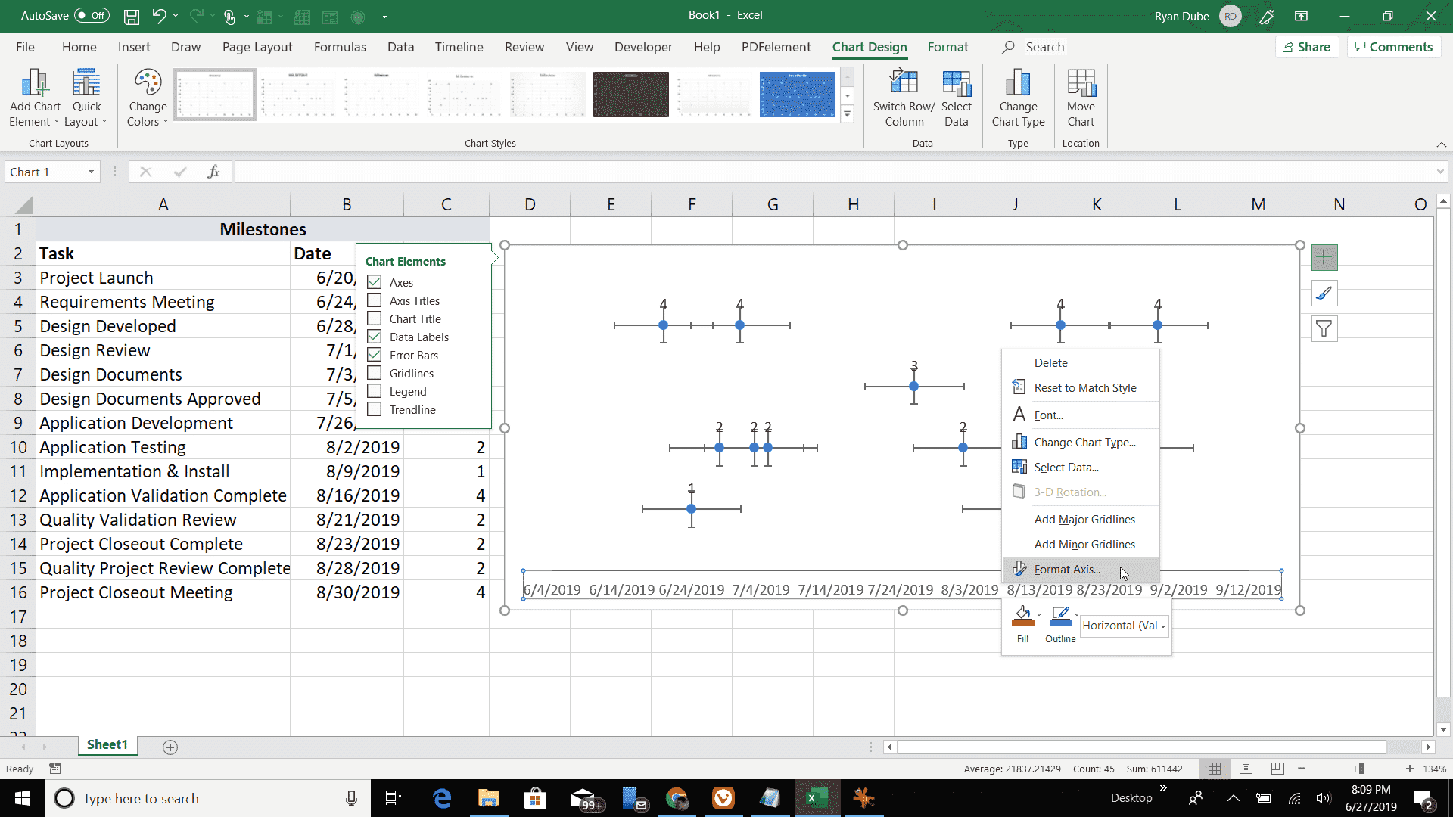Click the Share button

(1306, 47)
